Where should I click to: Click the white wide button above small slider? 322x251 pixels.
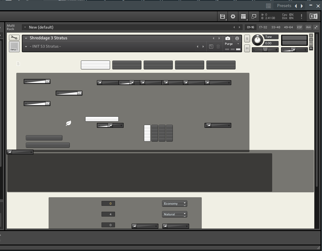point(102,119)
